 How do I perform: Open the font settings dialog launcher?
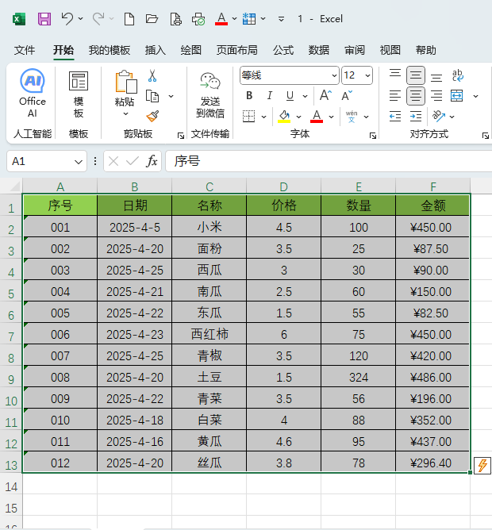pos(373,136)
